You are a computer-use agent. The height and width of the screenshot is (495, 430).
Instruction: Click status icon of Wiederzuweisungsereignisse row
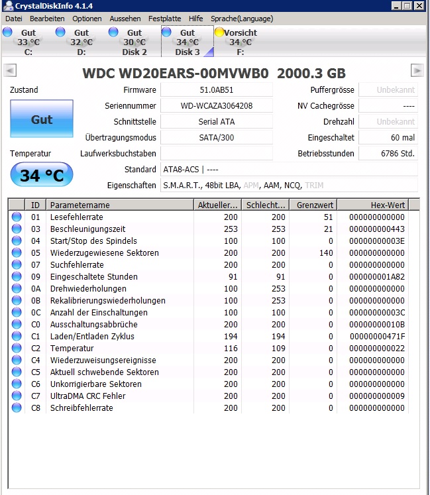pyautogui.click(x=17, y=360)
